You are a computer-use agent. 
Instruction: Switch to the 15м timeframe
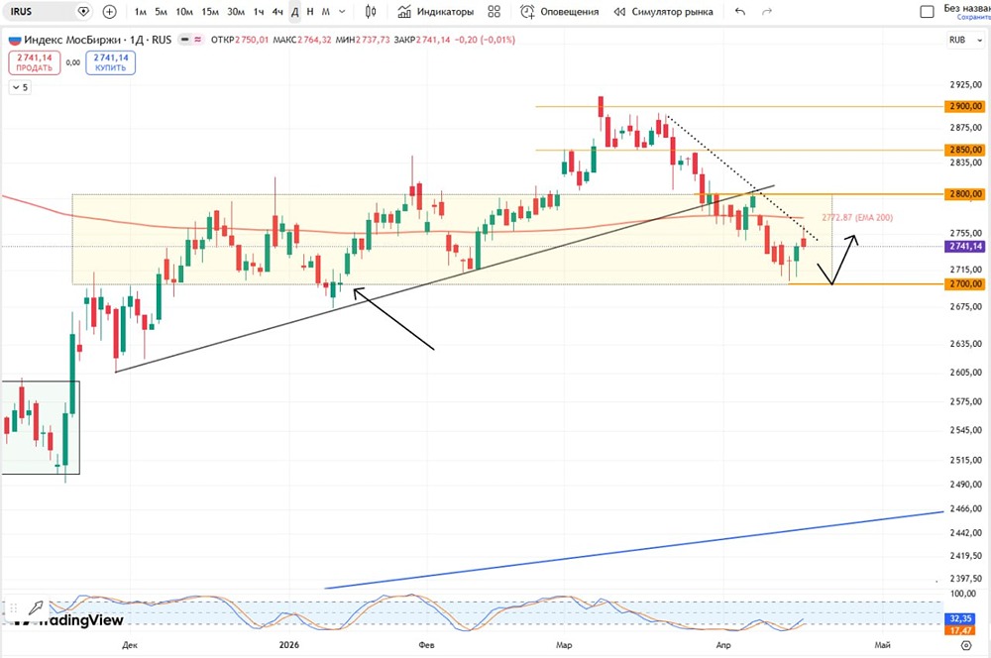[x=210, y=11]
